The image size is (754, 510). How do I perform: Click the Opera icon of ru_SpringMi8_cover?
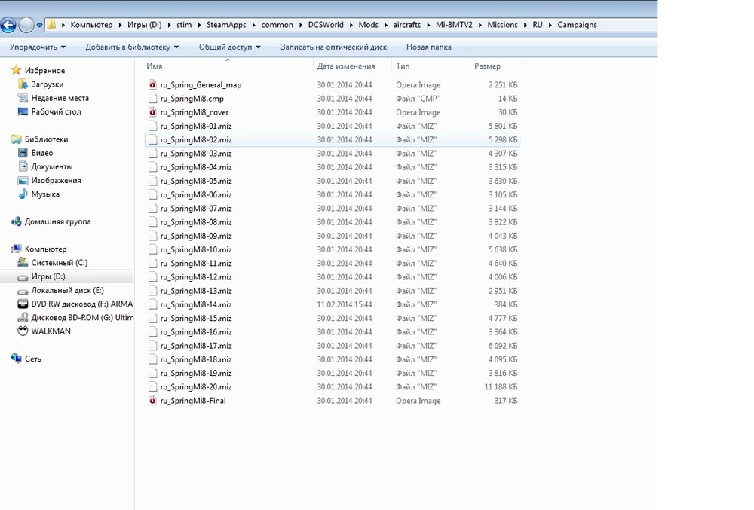[152, 112]
